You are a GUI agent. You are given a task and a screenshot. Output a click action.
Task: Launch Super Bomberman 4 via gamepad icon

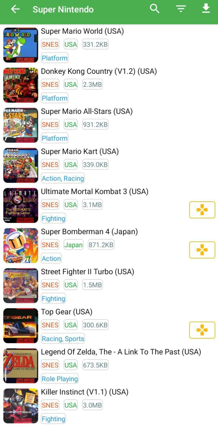[202, 250]
